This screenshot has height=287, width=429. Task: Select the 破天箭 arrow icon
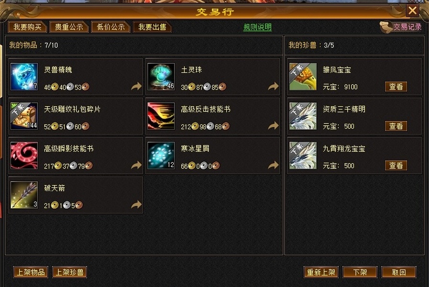pyautogui.click(x=24, y=195)
